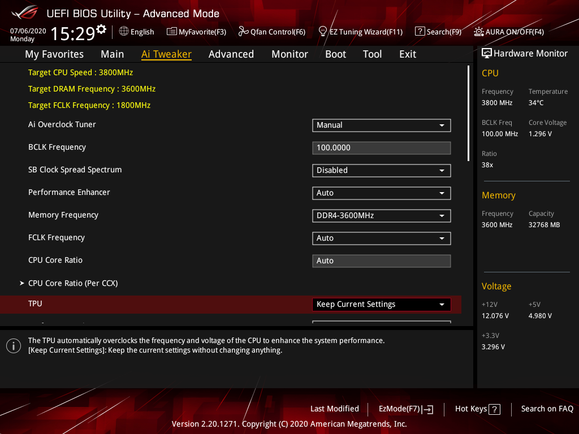Switch to the Main tab
This screenshot has height=434, width=579.
pyautogui.click(x=113, y=54)
